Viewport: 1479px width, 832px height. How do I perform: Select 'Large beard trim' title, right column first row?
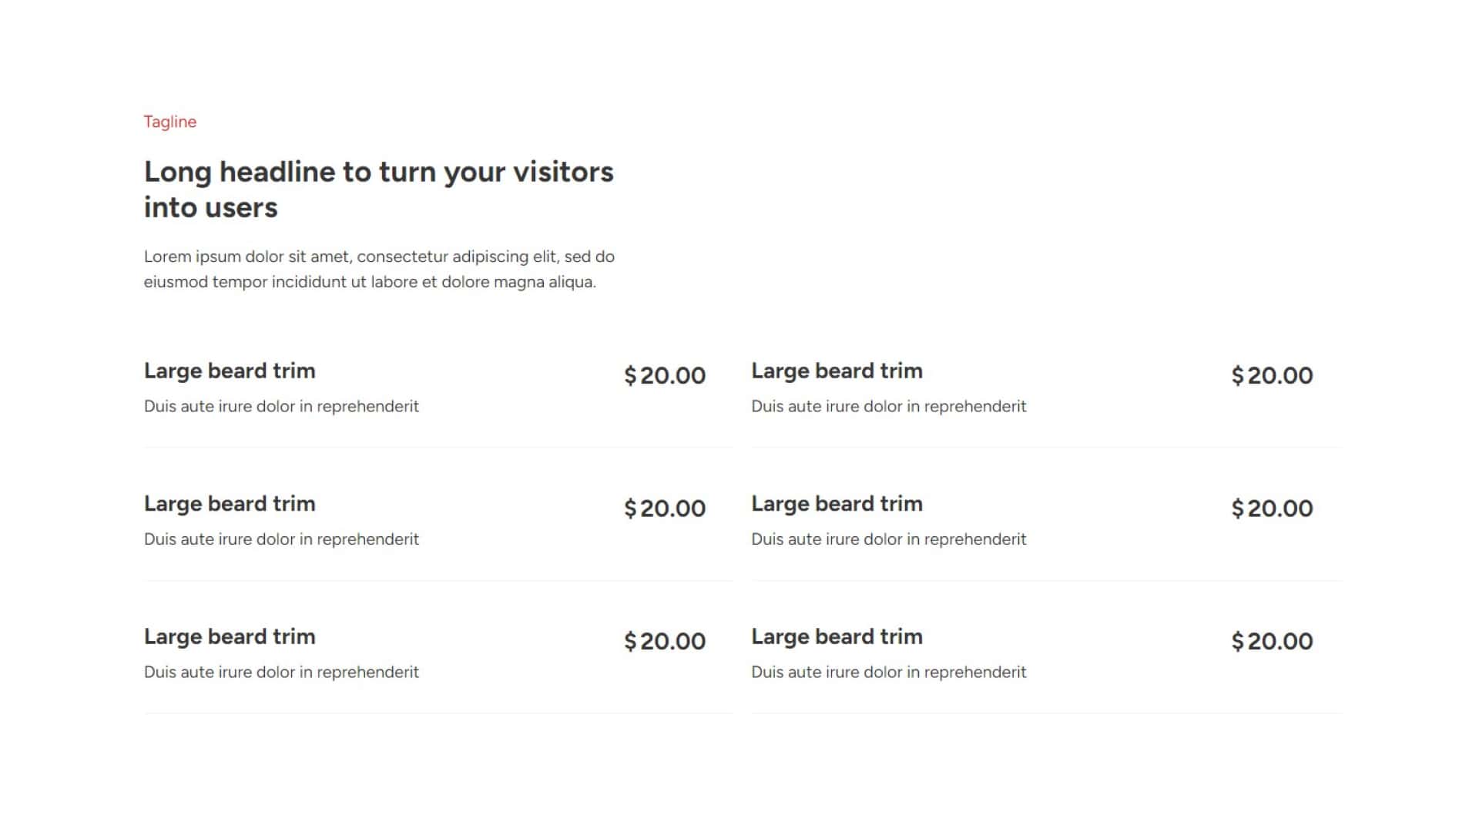(837, 371)
